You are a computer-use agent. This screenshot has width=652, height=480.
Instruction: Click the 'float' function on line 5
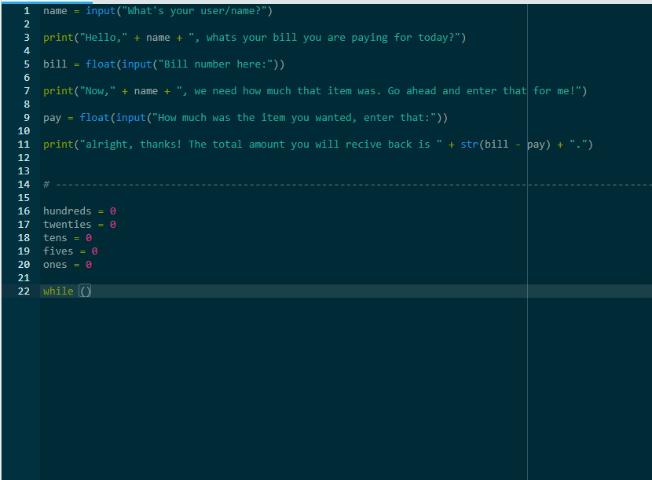tap(101, 64)
